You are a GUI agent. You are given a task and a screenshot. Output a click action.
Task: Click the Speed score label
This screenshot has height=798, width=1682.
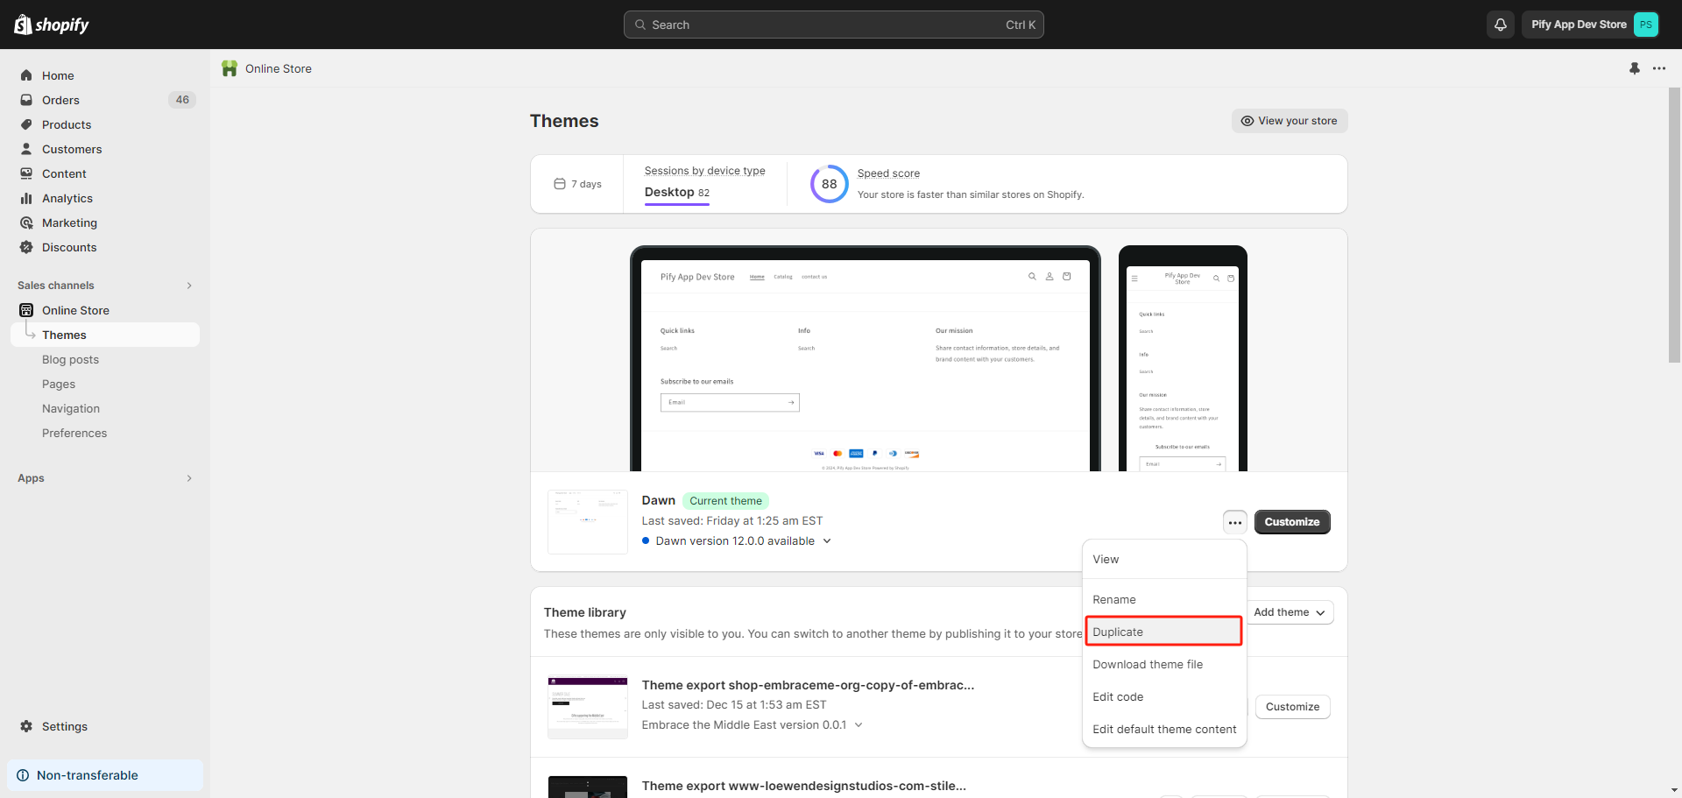point(888,173)
